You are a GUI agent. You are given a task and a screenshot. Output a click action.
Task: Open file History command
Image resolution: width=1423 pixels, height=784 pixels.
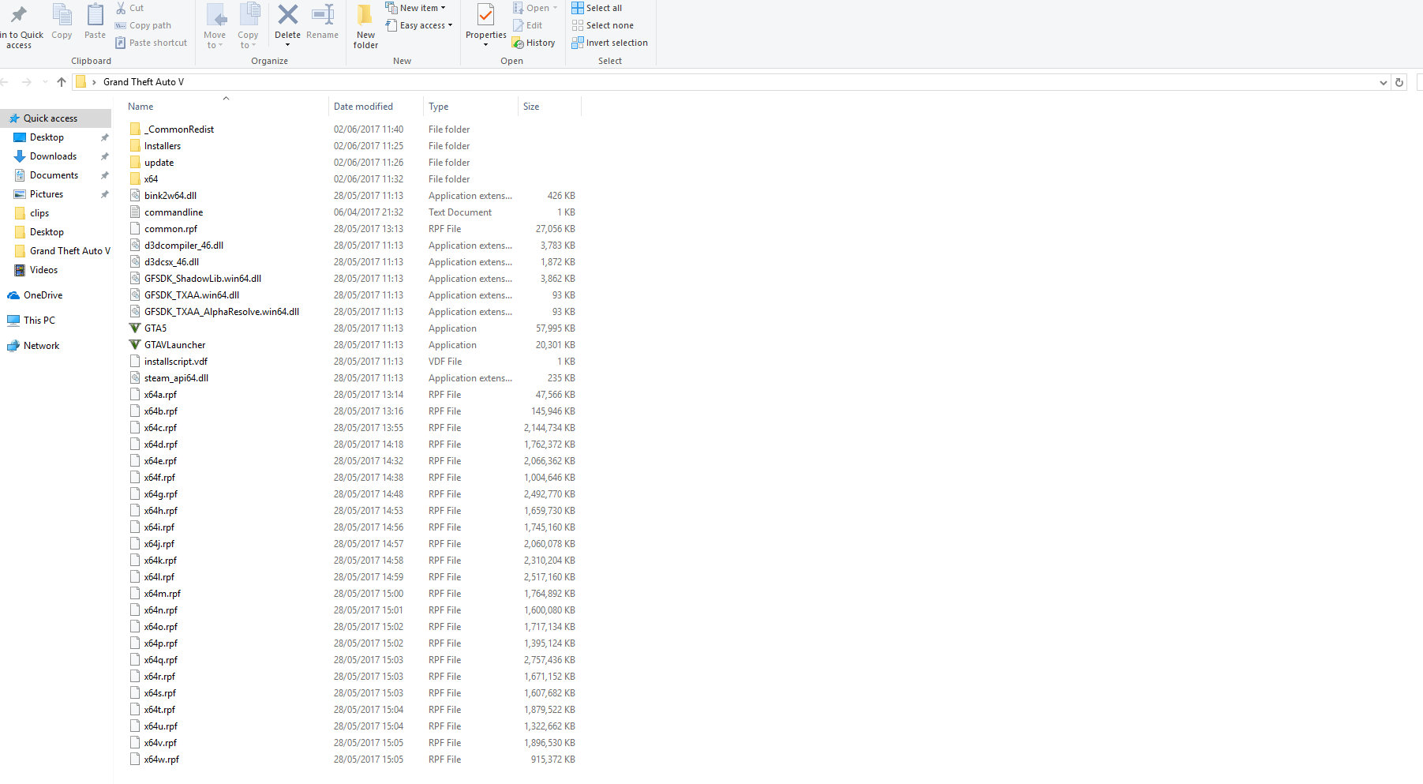click(x=534, y=43)
